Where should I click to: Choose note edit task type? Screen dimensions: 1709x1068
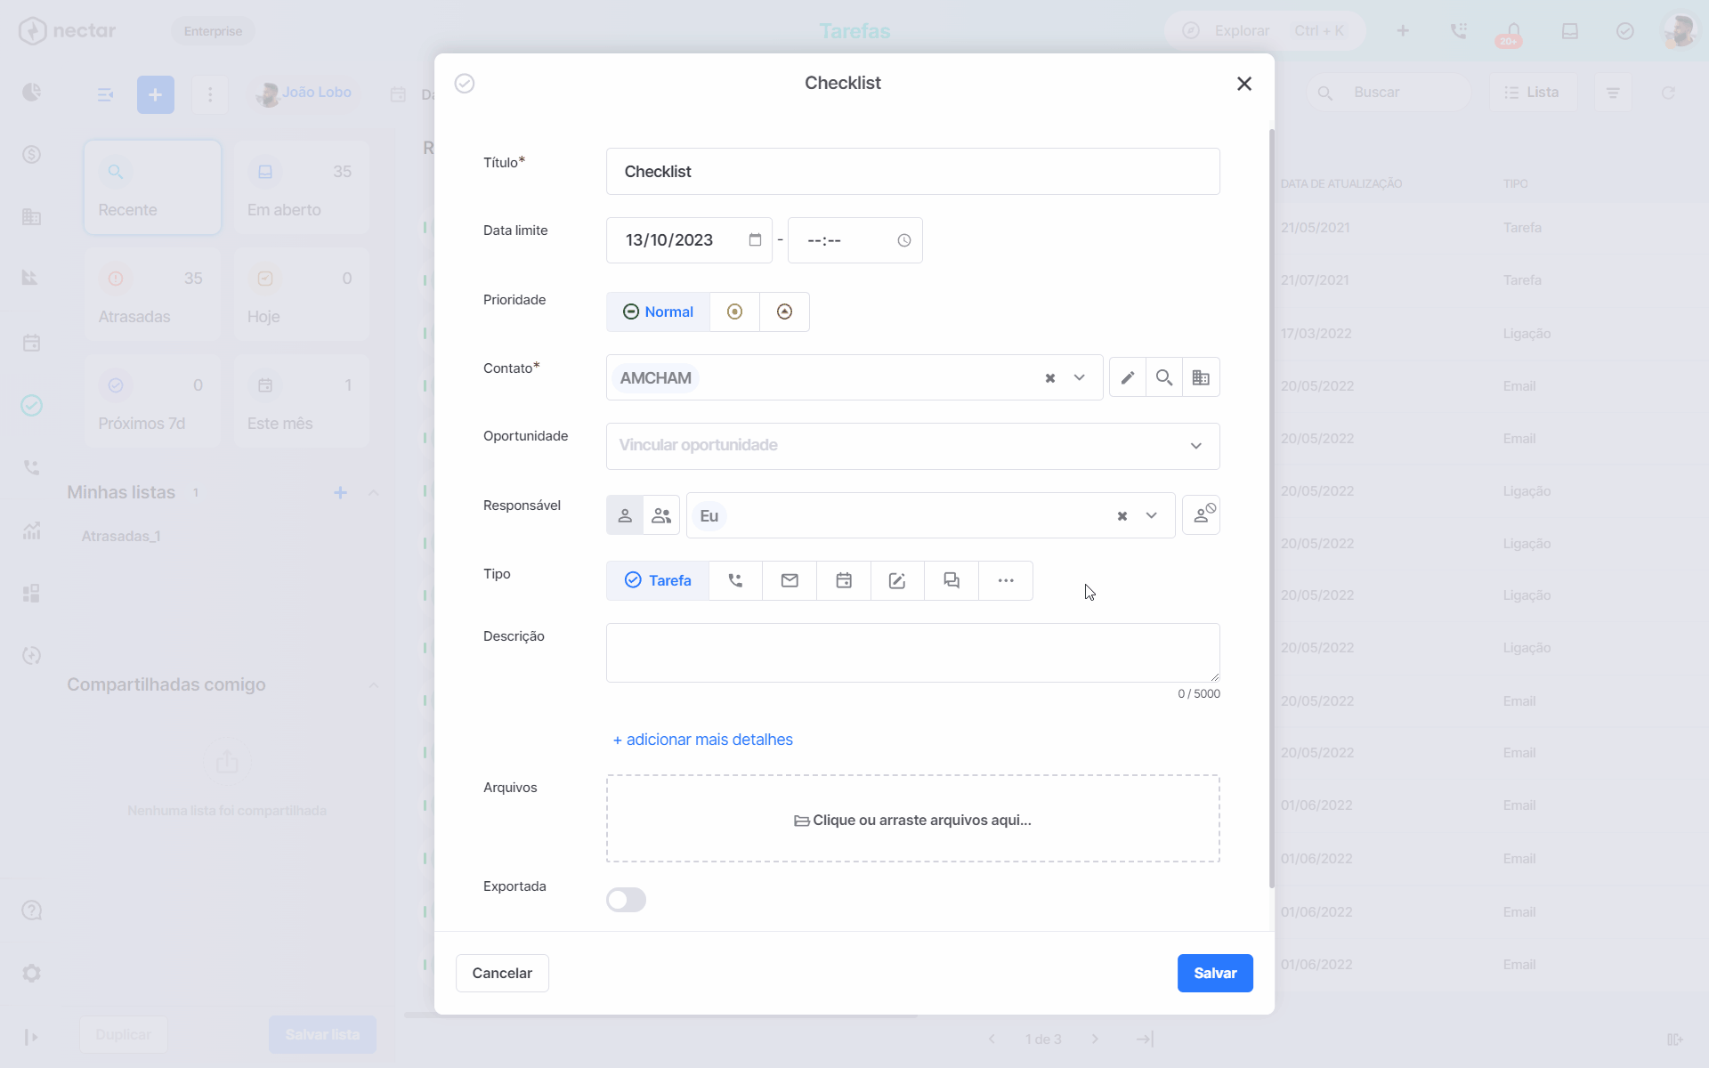click(897, 581)
